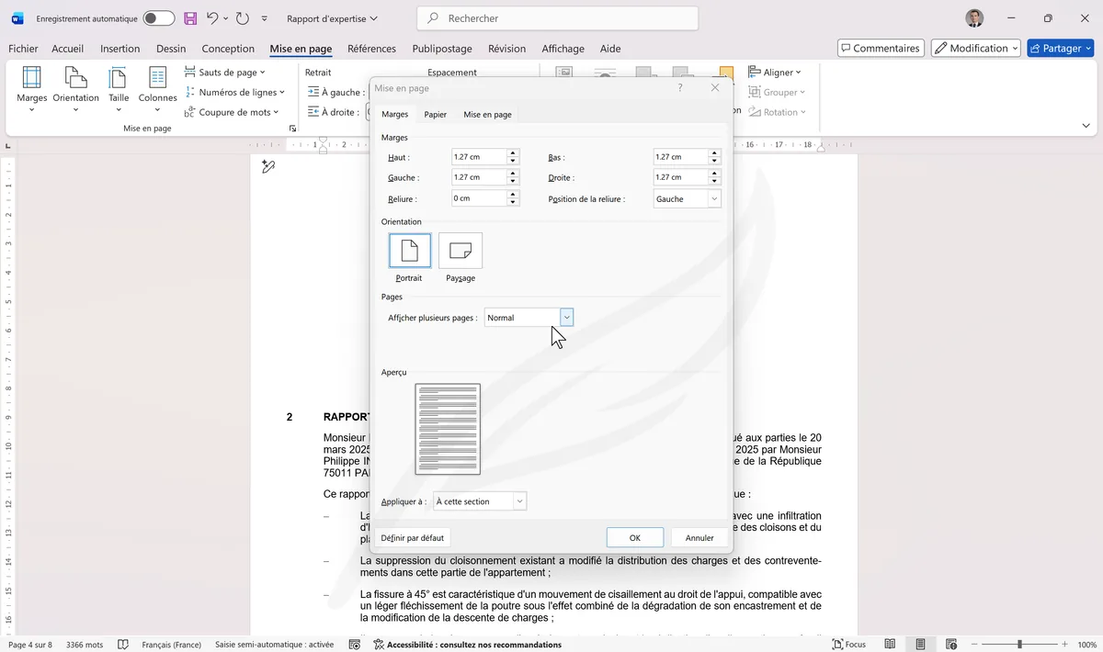Open the Afficher plusieurs pages dropdown
The width and height of the screenshot is (1103, 652).
pyautogui.click(x=567, y=317)
